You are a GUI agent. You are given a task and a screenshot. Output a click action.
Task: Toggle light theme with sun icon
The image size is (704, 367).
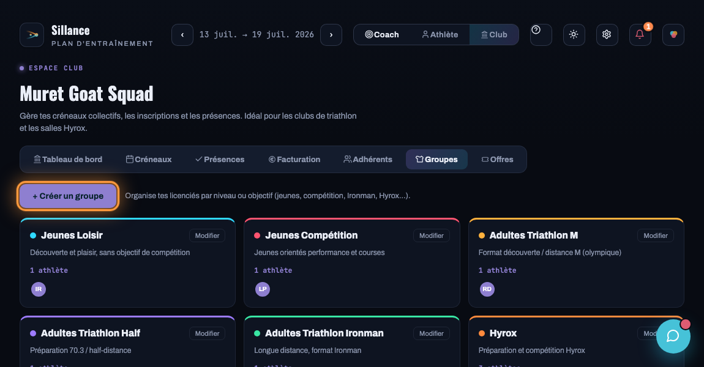(x=574, y=34)
